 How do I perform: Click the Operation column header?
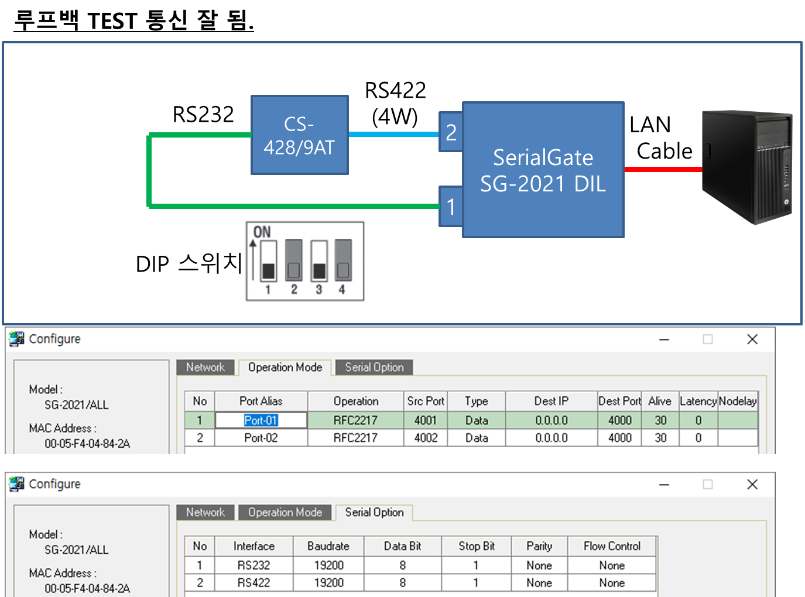[356, 401]
